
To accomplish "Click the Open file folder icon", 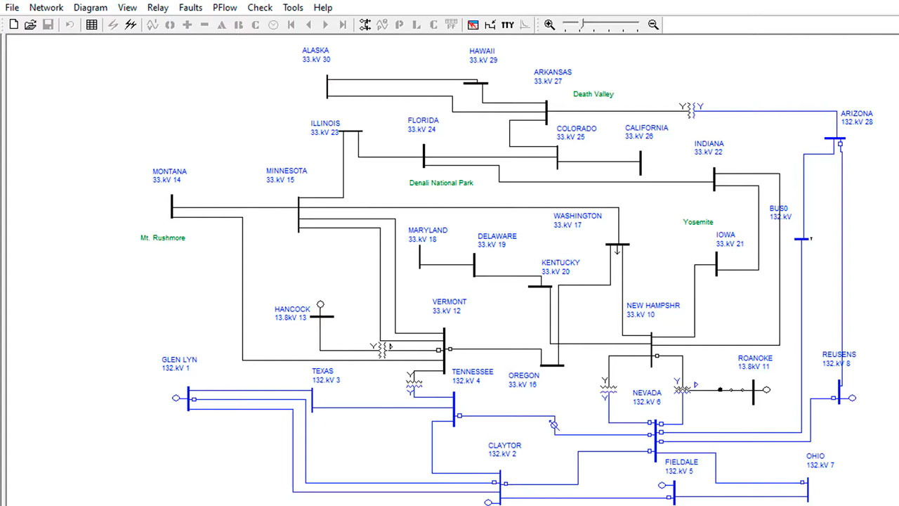I will tap(30, 25).
